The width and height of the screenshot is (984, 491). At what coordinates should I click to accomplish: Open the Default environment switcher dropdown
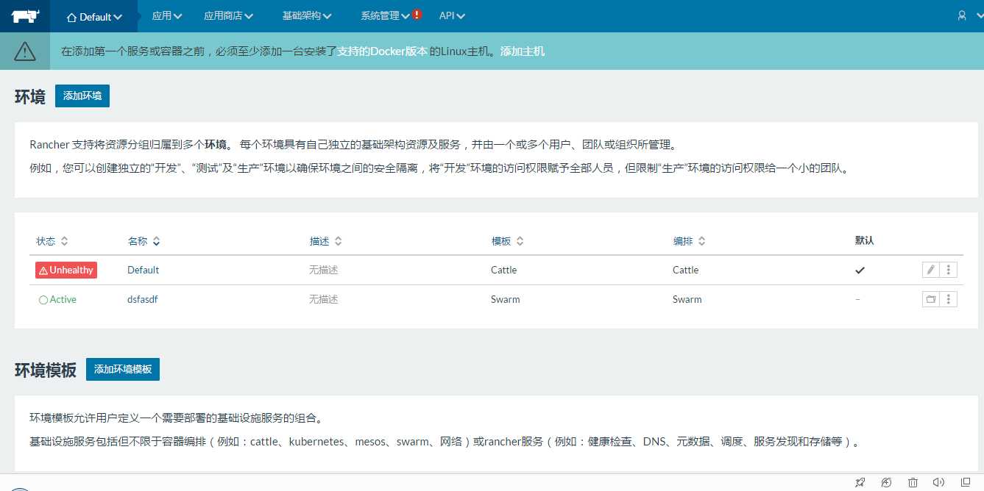coord(94,16)
